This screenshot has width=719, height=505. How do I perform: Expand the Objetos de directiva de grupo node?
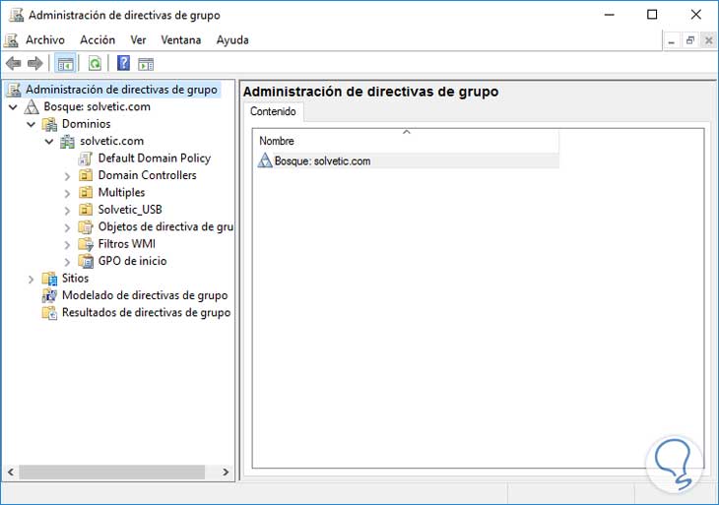pos(67,227)
